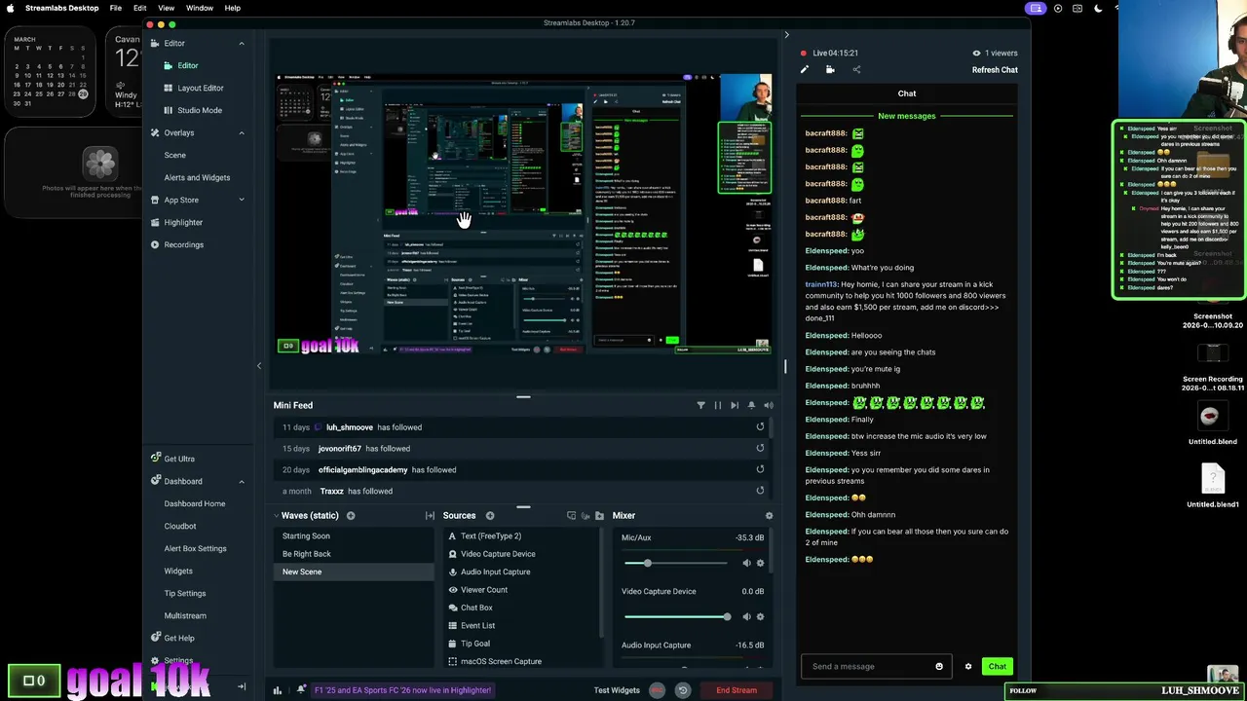The height and width of the screenshot is (701, 1247).
Task: Open the emoji picker in chat box
Action: click(939, 667)
